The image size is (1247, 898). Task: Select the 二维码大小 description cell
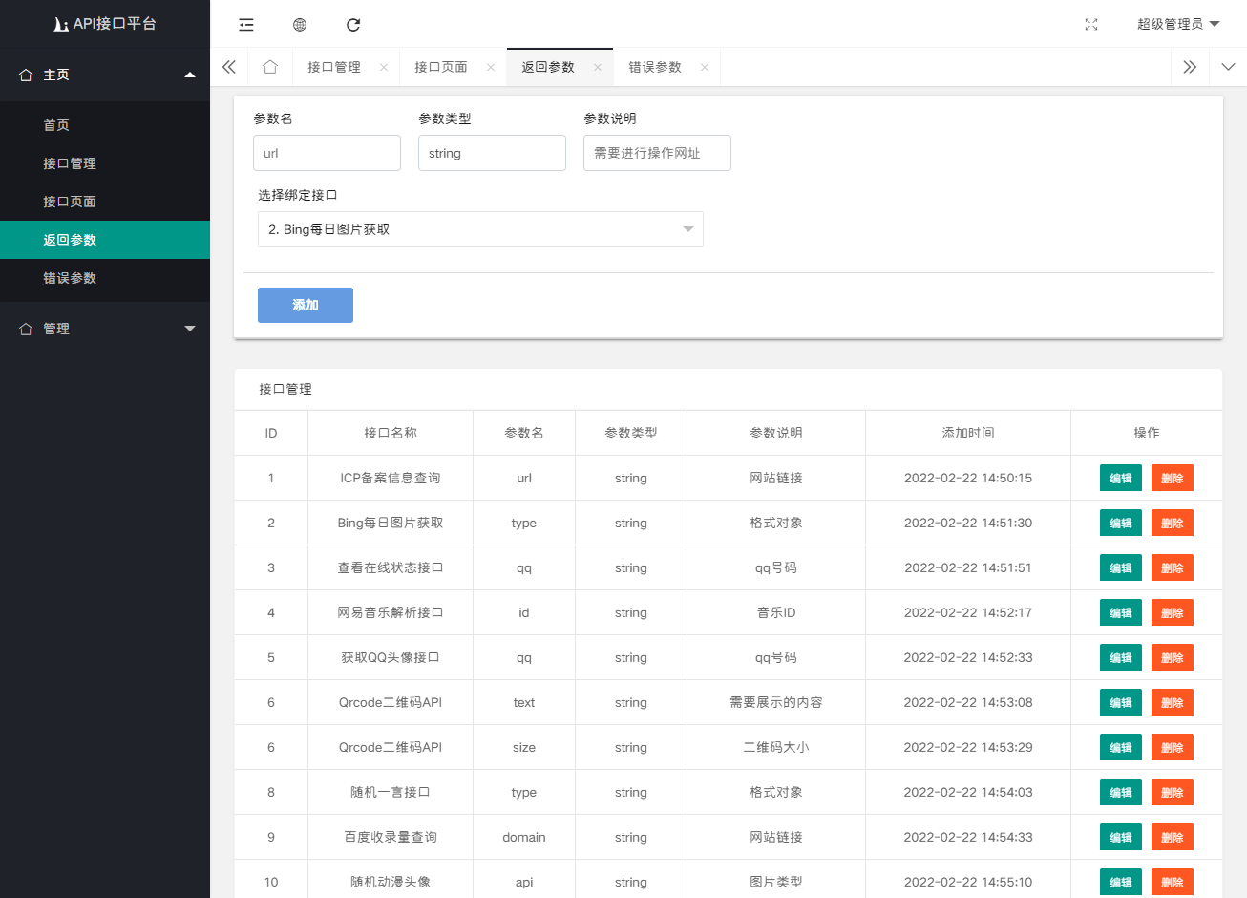click(x=776, y=747)
